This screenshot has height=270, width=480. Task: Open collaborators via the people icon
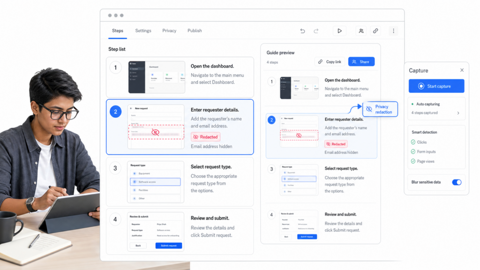click(x=361, y=31)
